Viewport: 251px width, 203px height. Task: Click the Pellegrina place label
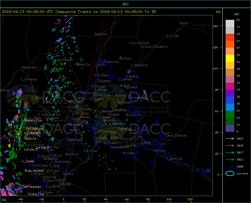pos(35,128)
